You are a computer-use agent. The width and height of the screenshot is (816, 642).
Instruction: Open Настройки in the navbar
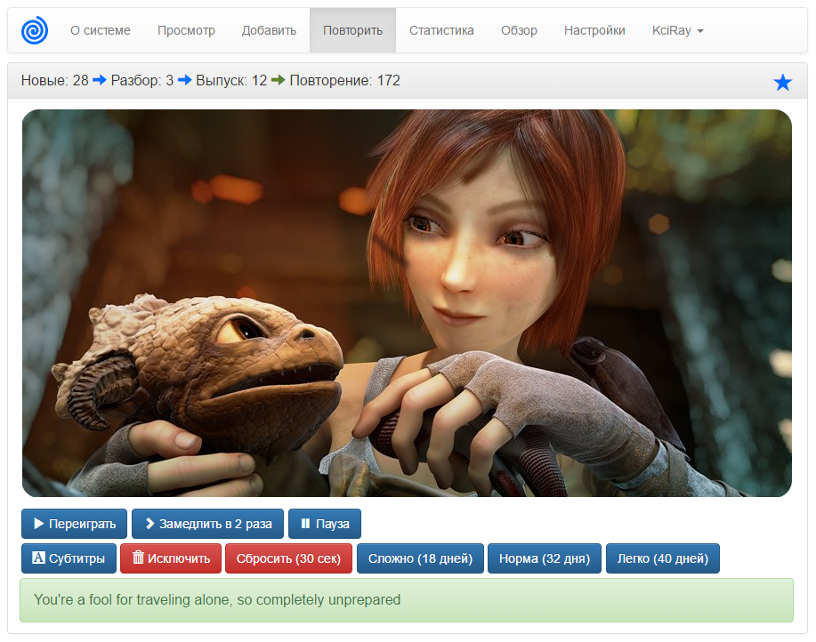[x=594, y=30]
